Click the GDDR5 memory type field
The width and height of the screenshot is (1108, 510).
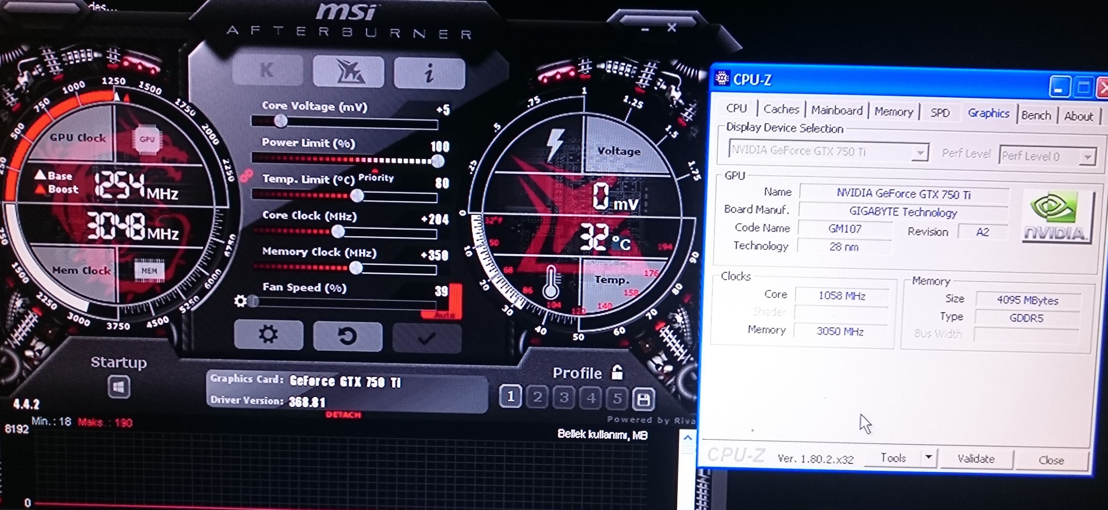[1026, 317]
